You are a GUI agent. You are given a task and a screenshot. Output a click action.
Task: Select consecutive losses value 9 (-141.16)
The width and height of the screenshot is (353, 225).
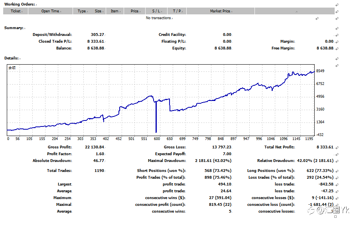pyautogui.click(x=323, y=198)
